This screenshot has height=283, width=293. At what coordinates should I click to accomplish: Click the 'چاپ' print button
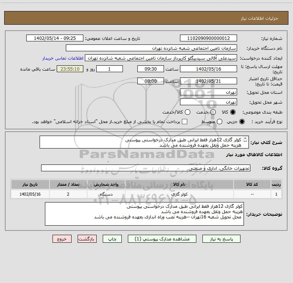[112, 239]
